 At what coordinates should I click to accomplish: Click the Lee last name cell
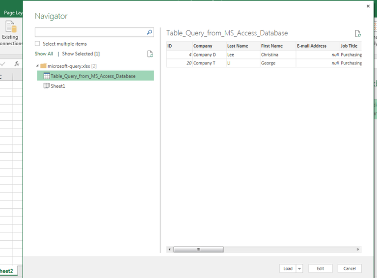click(243, 55)
